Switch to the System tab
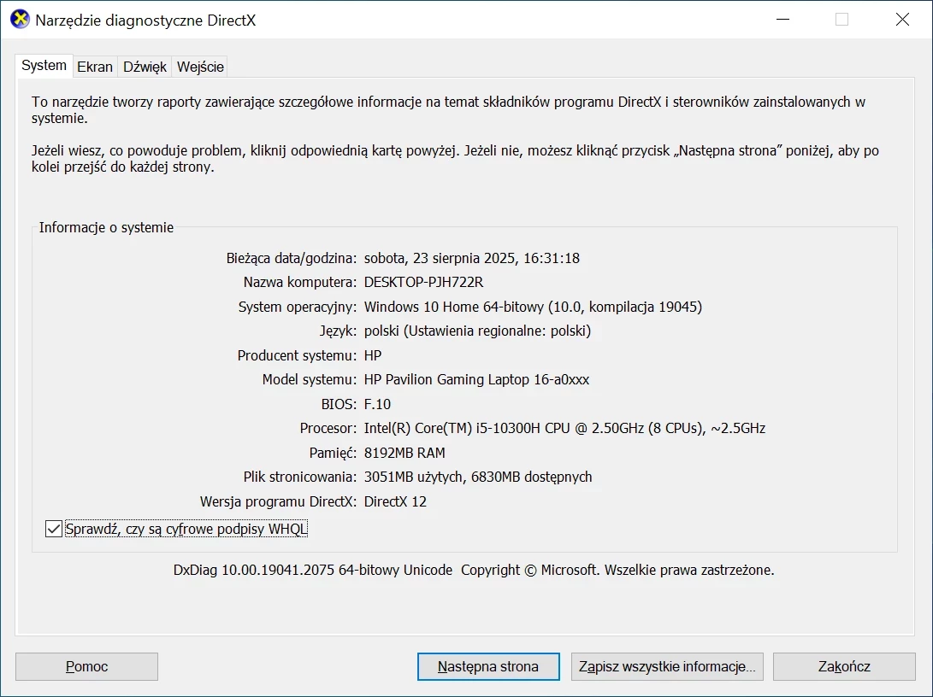Viewport: 933px width, 697px height. [44, 66]
